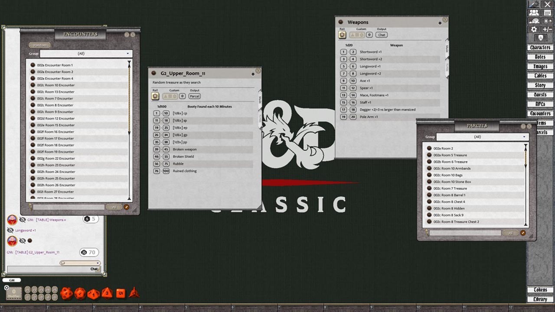Image resolution: width=555 pixels, height=312 pixels.
Task: Click the chat text input field
Action: point(52,268)
